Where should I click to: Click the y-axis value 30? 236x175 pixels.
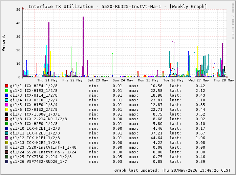18,36
